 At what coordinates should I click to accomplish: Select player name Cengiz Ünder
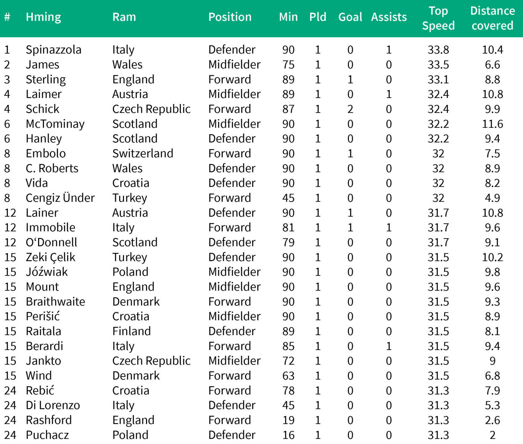point(60,198)
